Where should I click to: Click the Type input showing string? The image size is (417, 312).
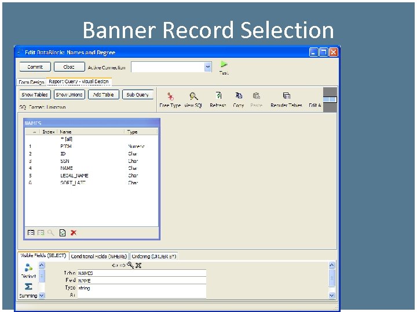click(x=142, y=288)
